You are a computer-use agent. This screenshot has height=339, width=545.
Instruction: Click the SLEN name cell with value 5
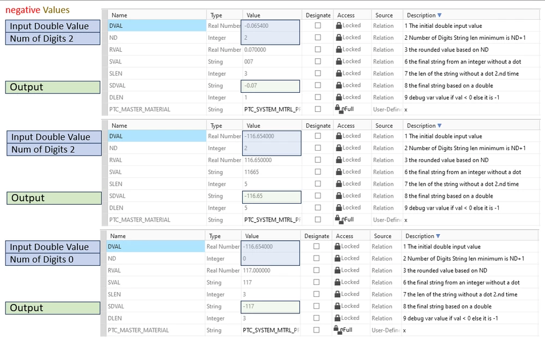(x=157, y=184)
